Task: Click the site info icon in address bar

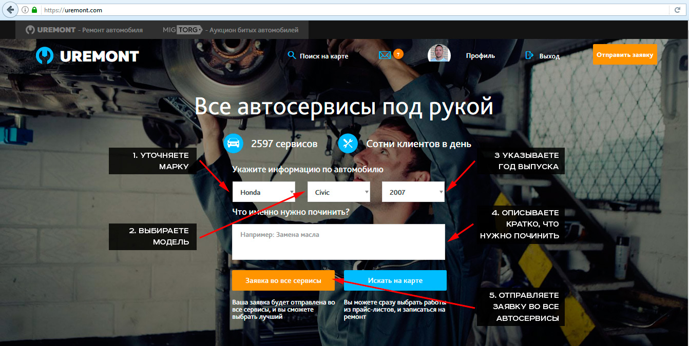Action: point(25,10)
